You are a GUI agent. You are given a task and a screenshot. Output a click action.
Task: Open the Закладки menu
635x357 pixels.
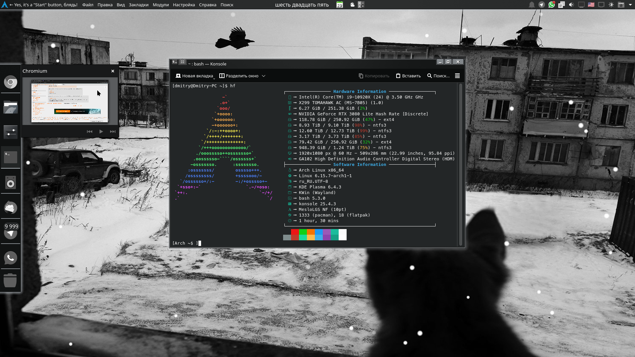pyautogui.click(x=139, y=5)
